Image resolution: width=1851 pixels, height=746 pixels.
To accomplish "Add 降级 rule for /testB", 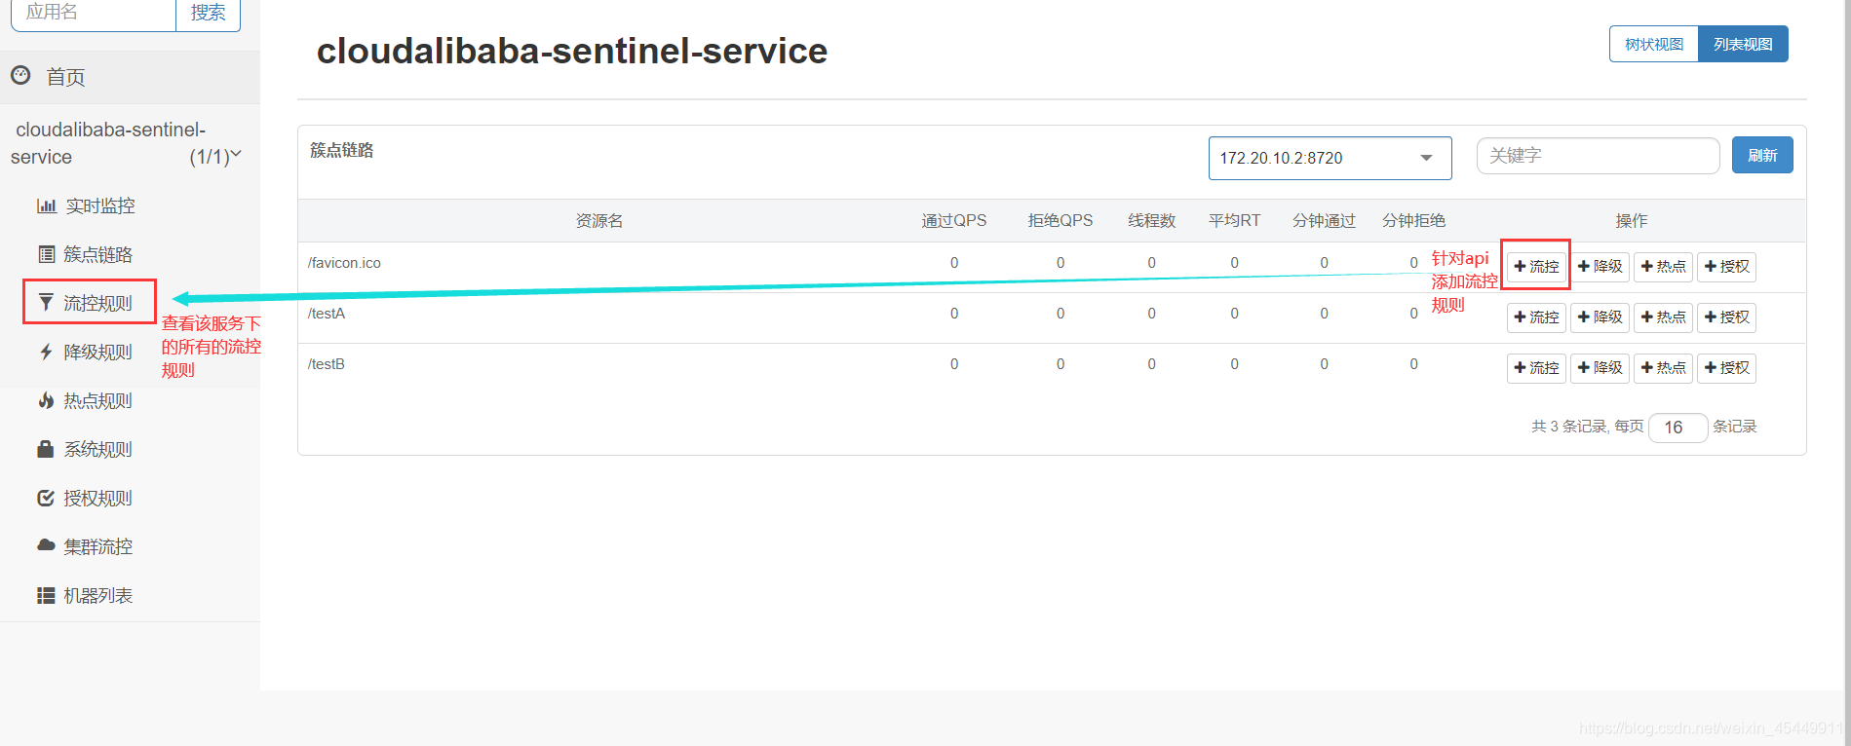I will point(1600,368).
